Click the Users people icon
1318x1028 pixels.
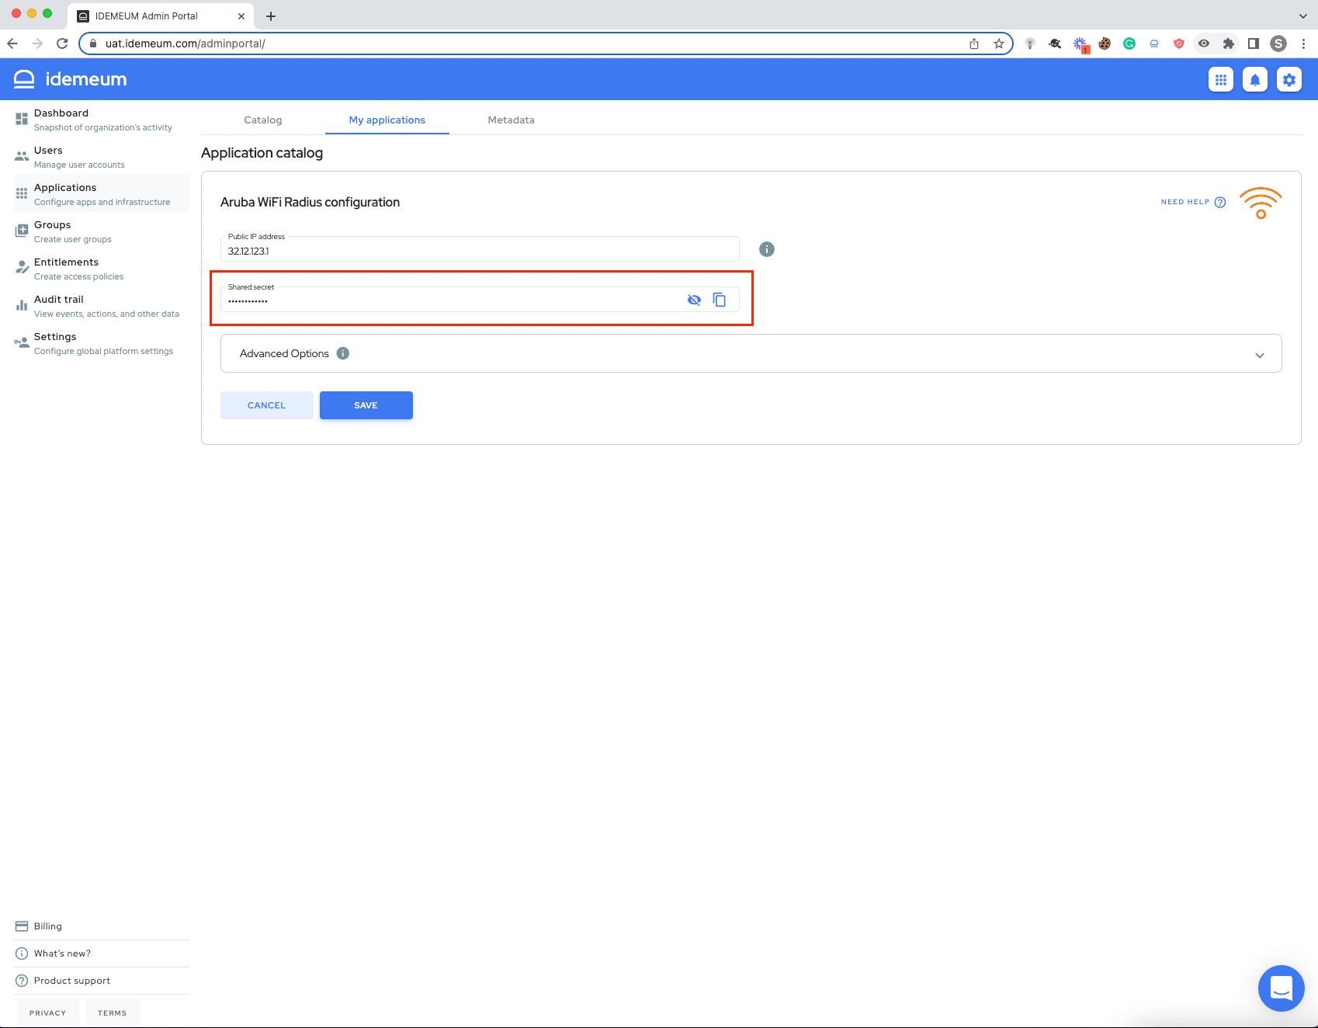(22, 156)
